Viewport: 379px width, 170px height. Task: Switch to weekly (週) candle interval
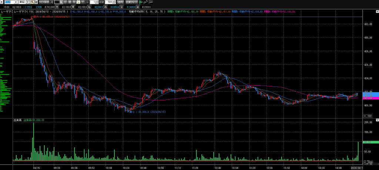click(x=70, y=2)
